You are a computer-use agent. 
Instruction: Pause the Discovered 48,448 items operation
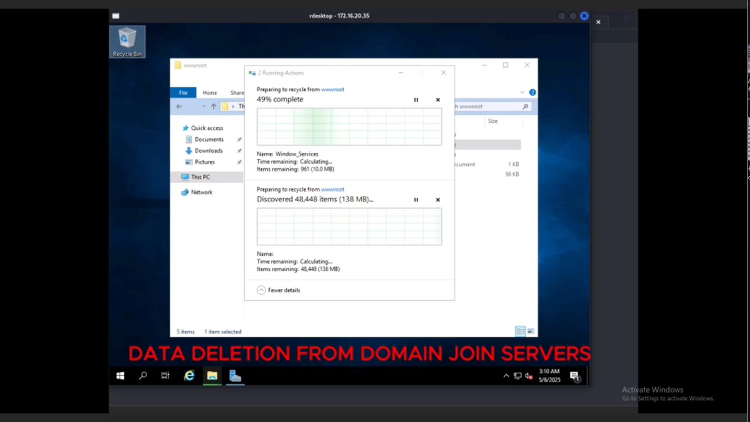point(416,200)
